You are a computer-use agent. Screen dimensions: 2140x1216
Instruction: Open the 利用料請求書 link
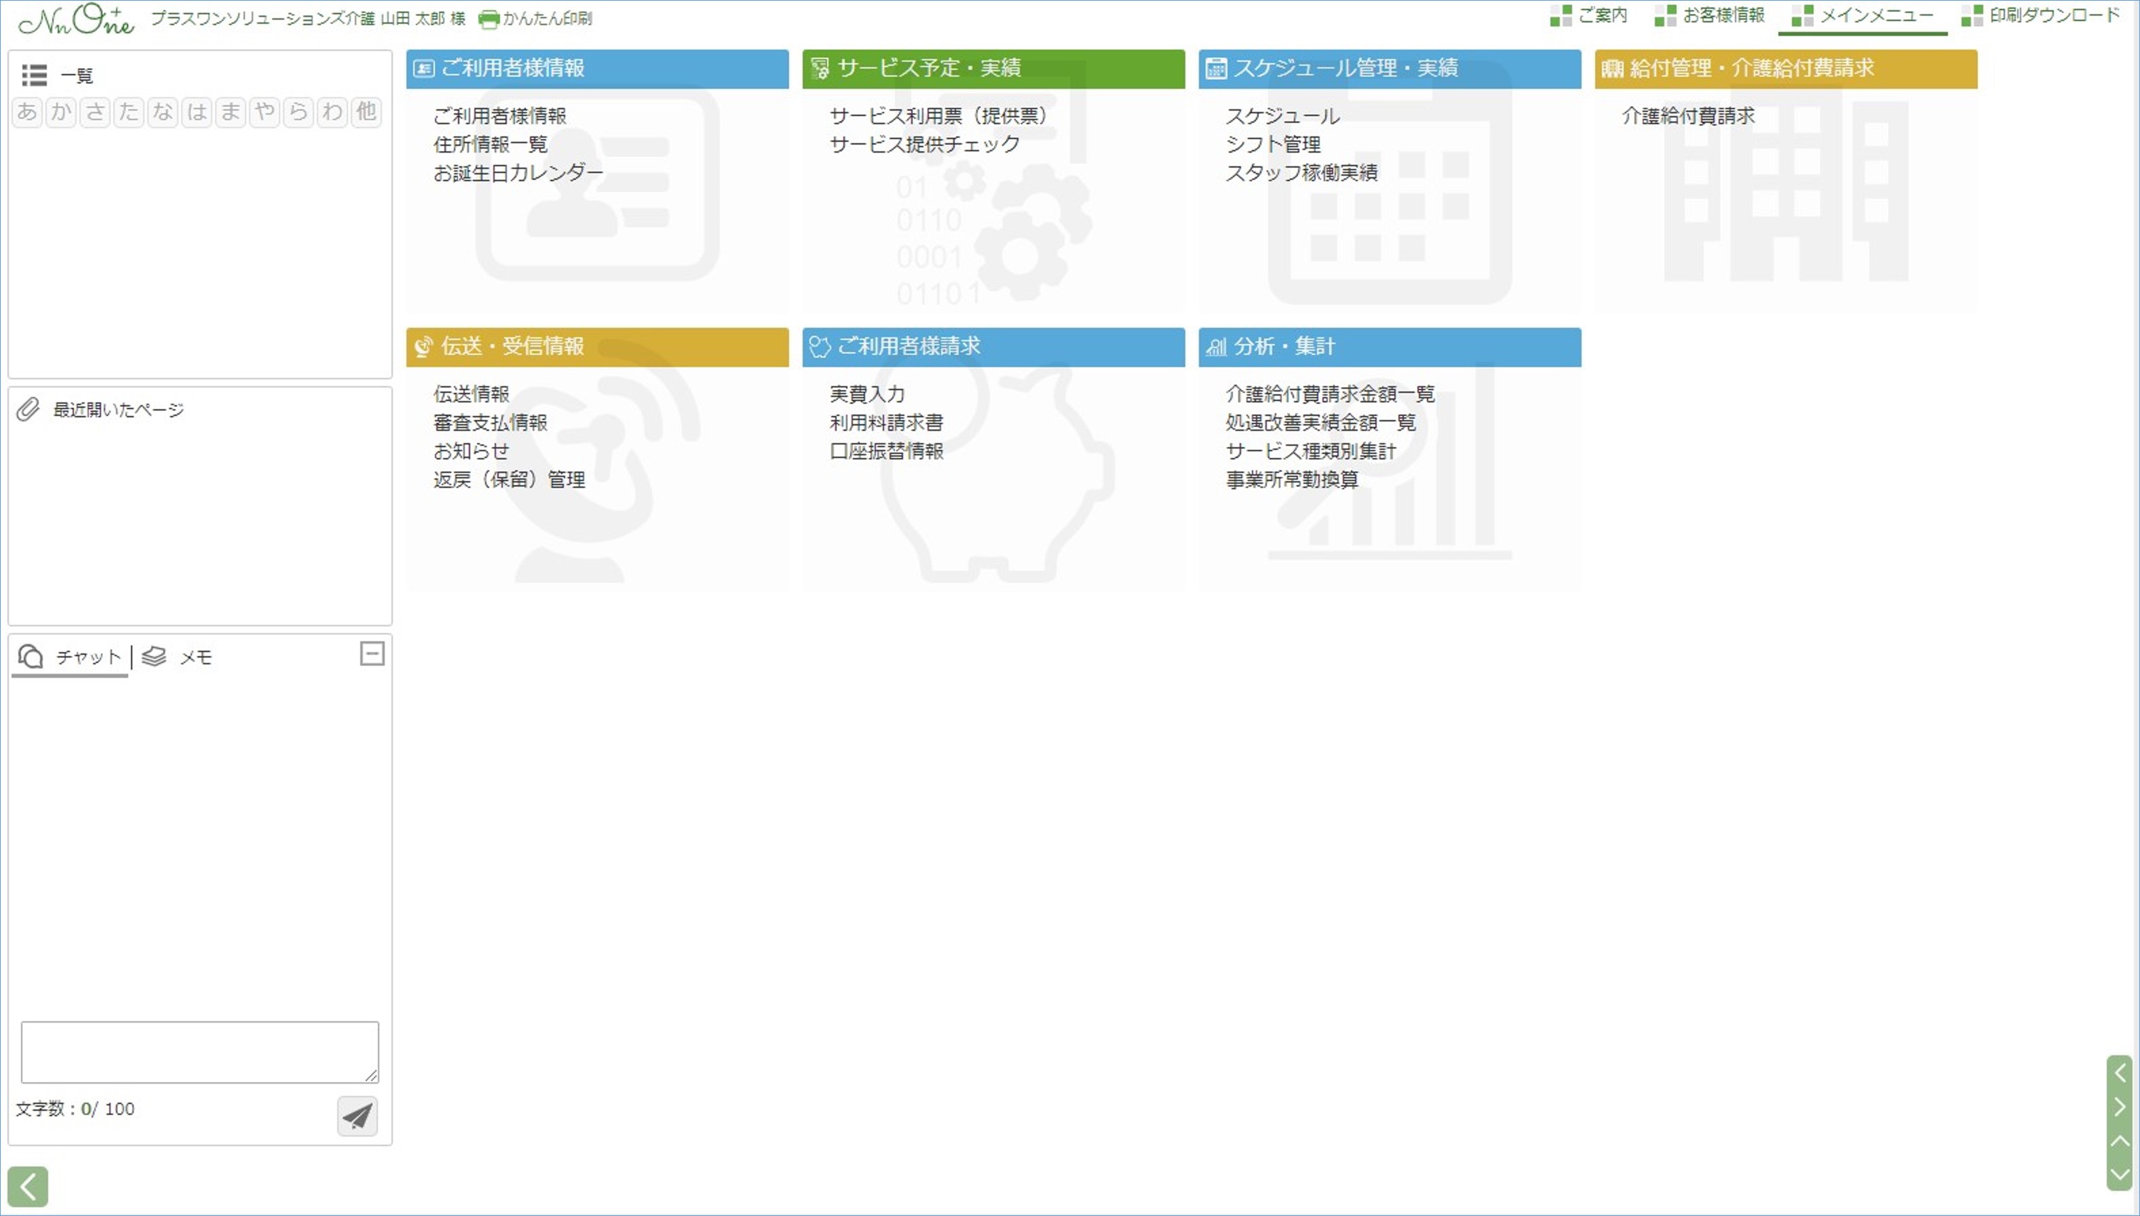point(886,423)
